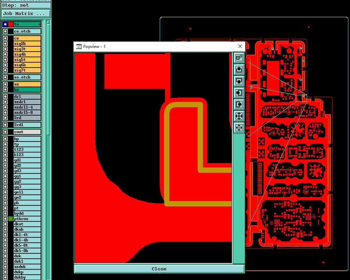Click the pan right icon in Popview
350x280 pixels.
(239, 104)
